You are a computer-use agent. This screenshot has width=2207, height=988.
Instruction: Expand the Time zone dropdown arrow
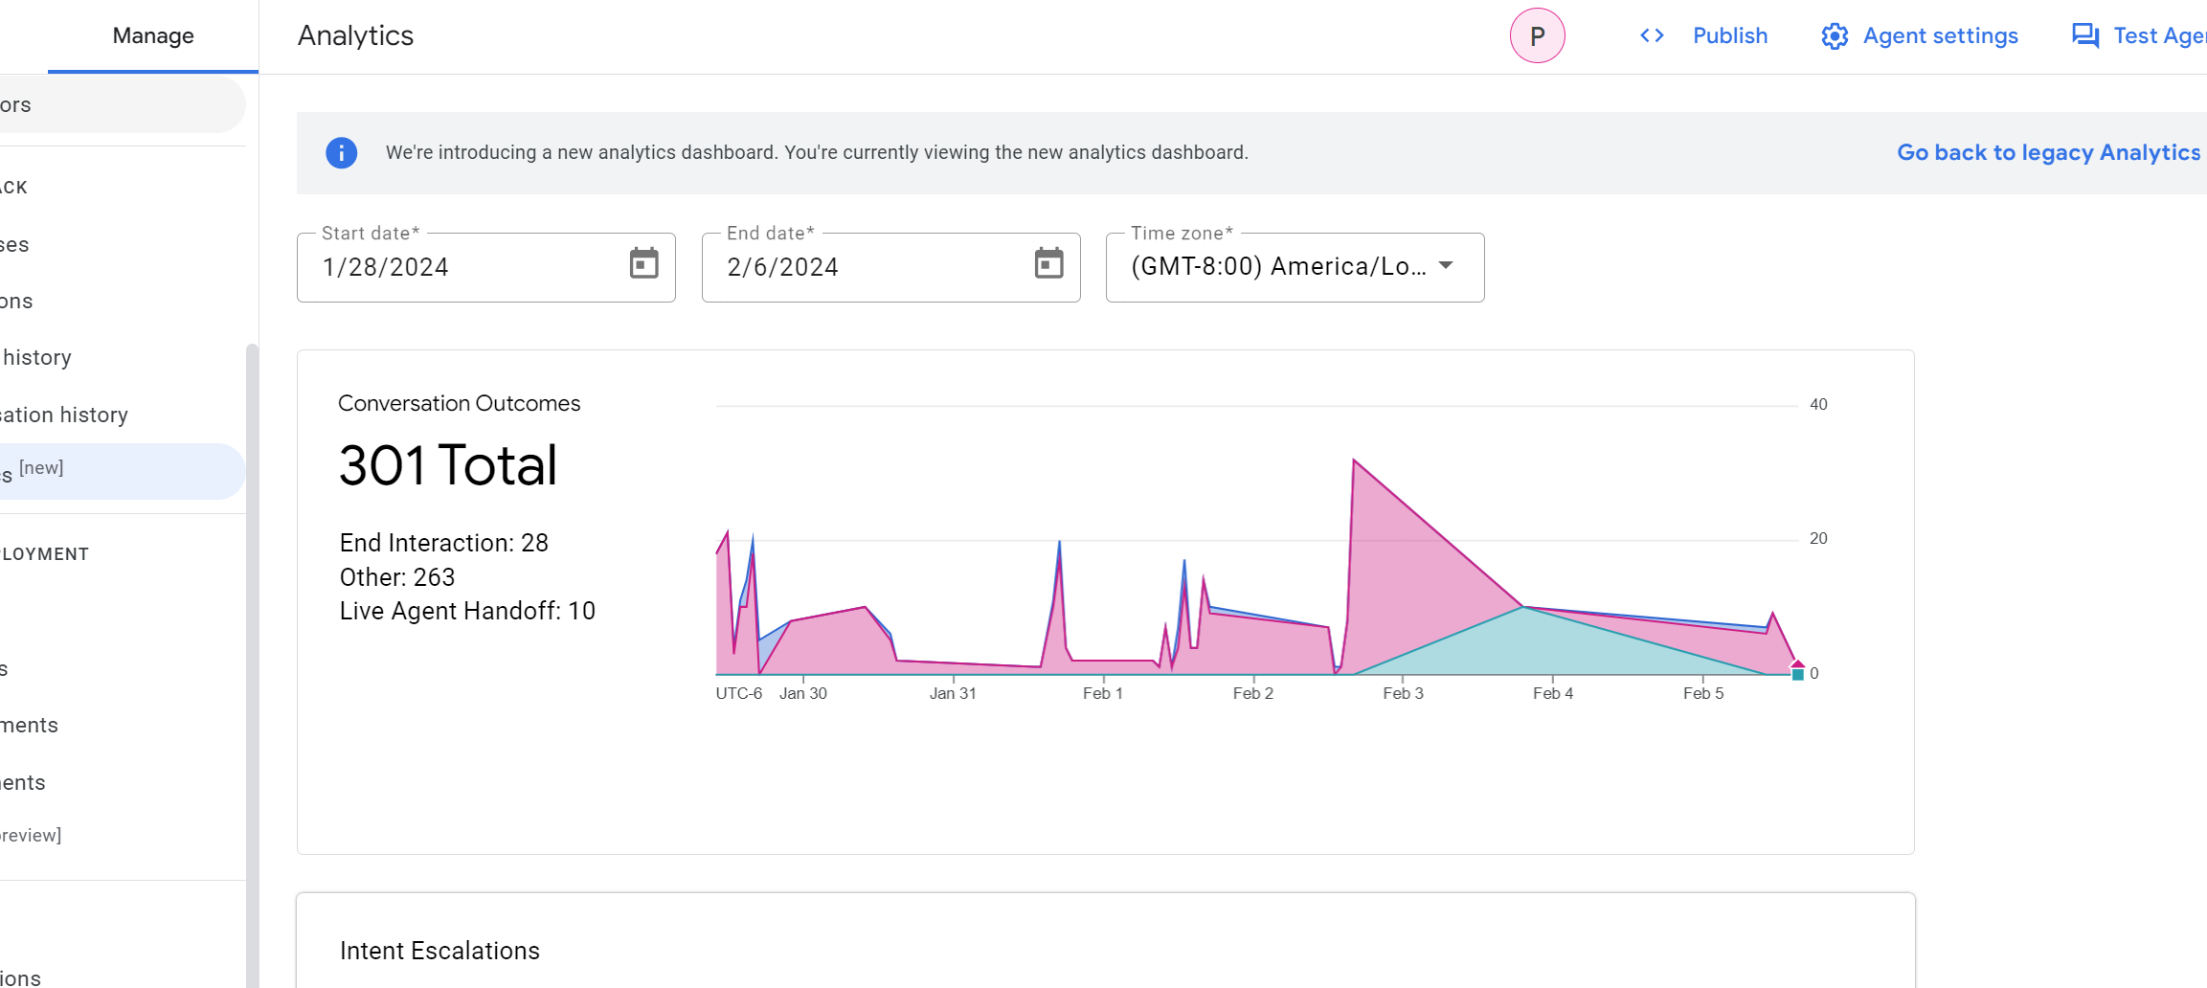[x=1446, y=266]
